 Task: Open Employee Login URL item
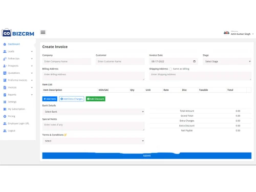(18, 123)
